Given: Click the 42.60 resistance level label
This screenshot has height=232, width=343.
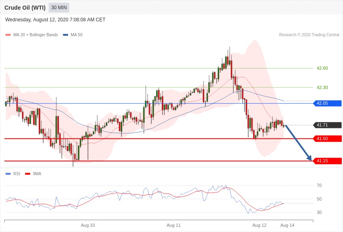Looking at the screenshot, I should pyautogui.click(x=322, y=68).
